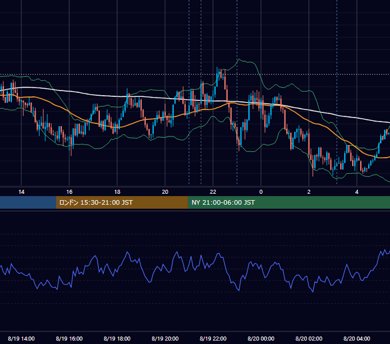Click the hour label 16 on price chart axis

coord(69,191)
